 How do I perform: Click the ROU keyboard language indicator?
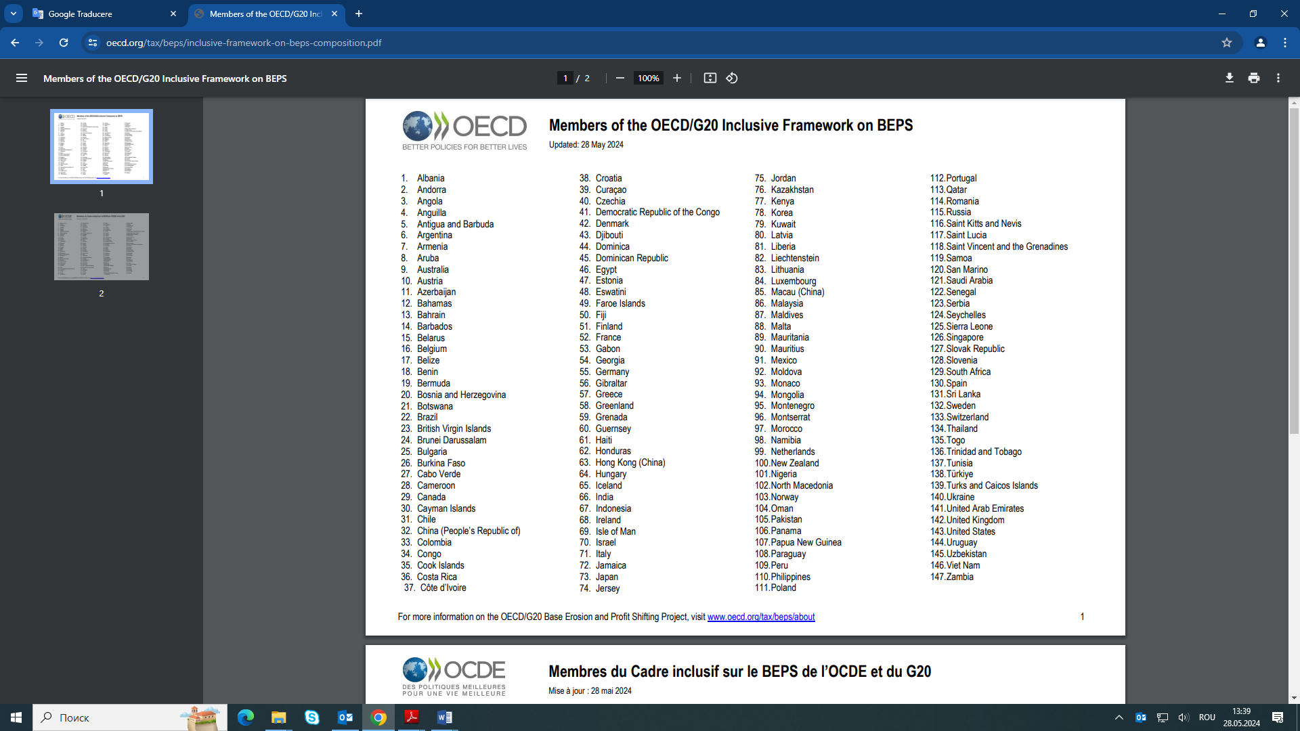click(x=1207, y=717)
